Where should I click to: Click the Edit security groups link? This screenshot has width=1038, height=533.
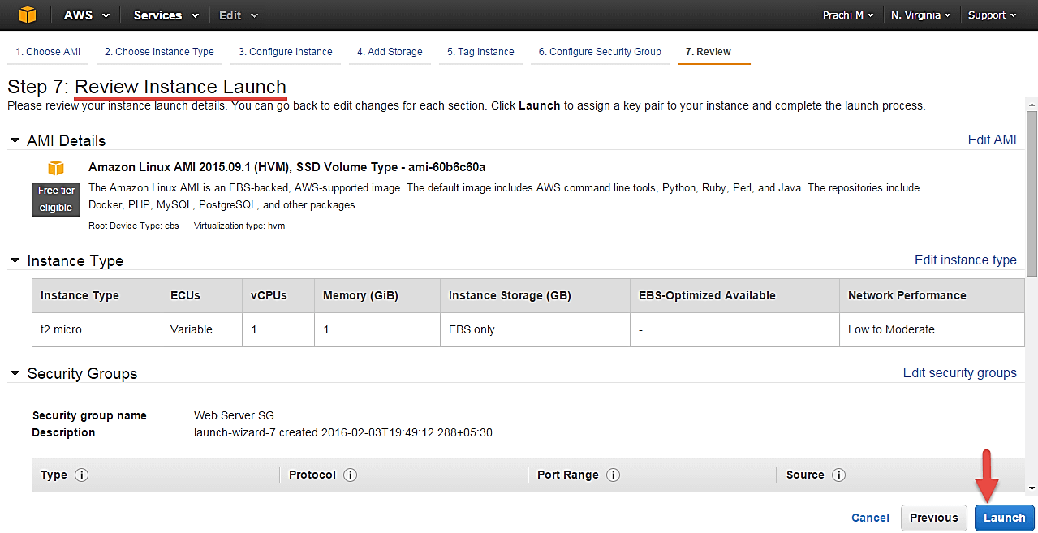coord(959,373)
